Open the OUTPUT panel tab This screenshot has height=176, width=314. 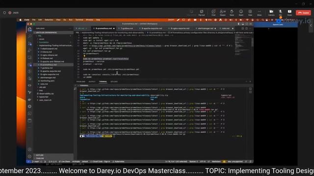[92, 82]
